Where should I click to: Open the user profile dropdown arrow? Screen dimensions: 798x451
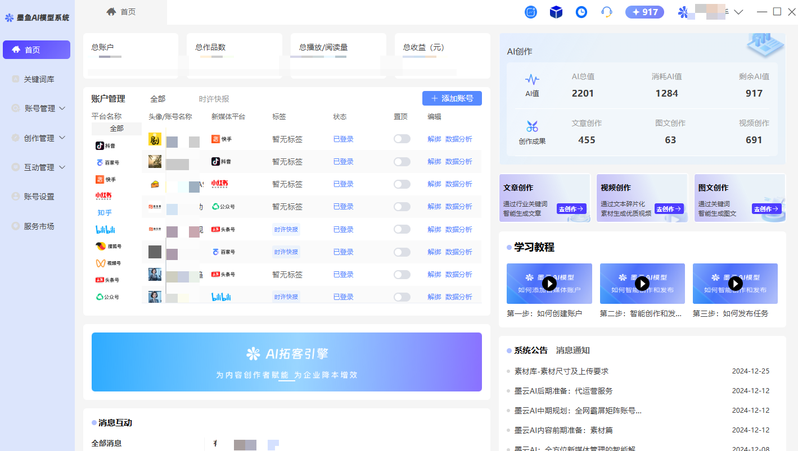click(x=739, y=12)
